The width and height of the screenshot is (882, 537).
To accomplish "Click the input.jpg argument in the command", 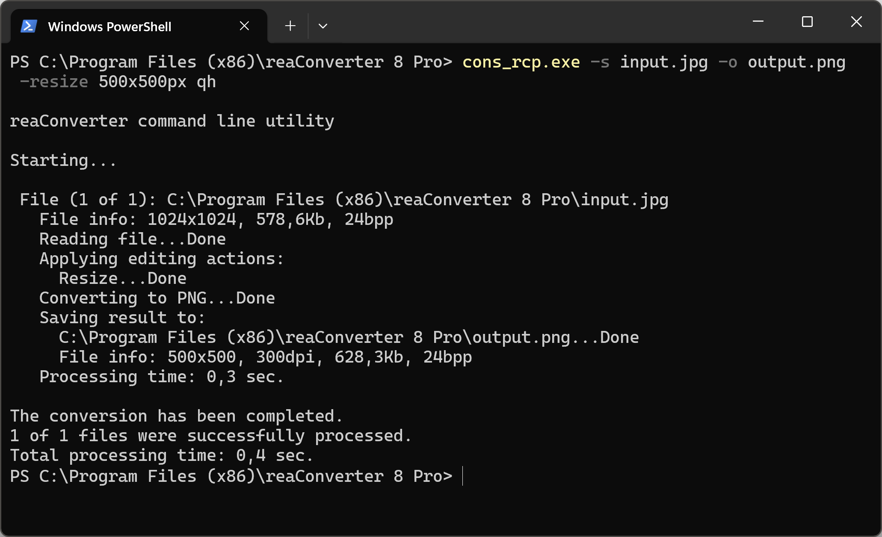I will (664, 62).
